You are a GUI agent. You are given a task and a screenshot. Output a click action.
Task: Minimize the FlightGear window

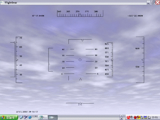point(148,3)
